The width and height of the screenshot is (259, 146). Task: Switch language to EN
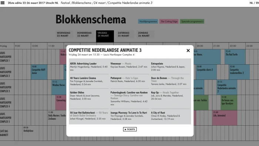(x=257, y=3)
